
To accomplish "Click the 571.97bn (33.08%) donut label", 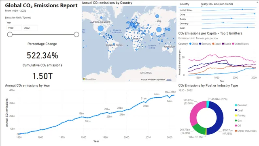I will click(189, 102).
